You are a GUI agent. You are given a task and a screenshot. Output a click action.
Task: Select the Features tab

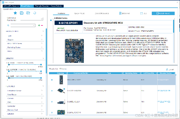(61, 13)
